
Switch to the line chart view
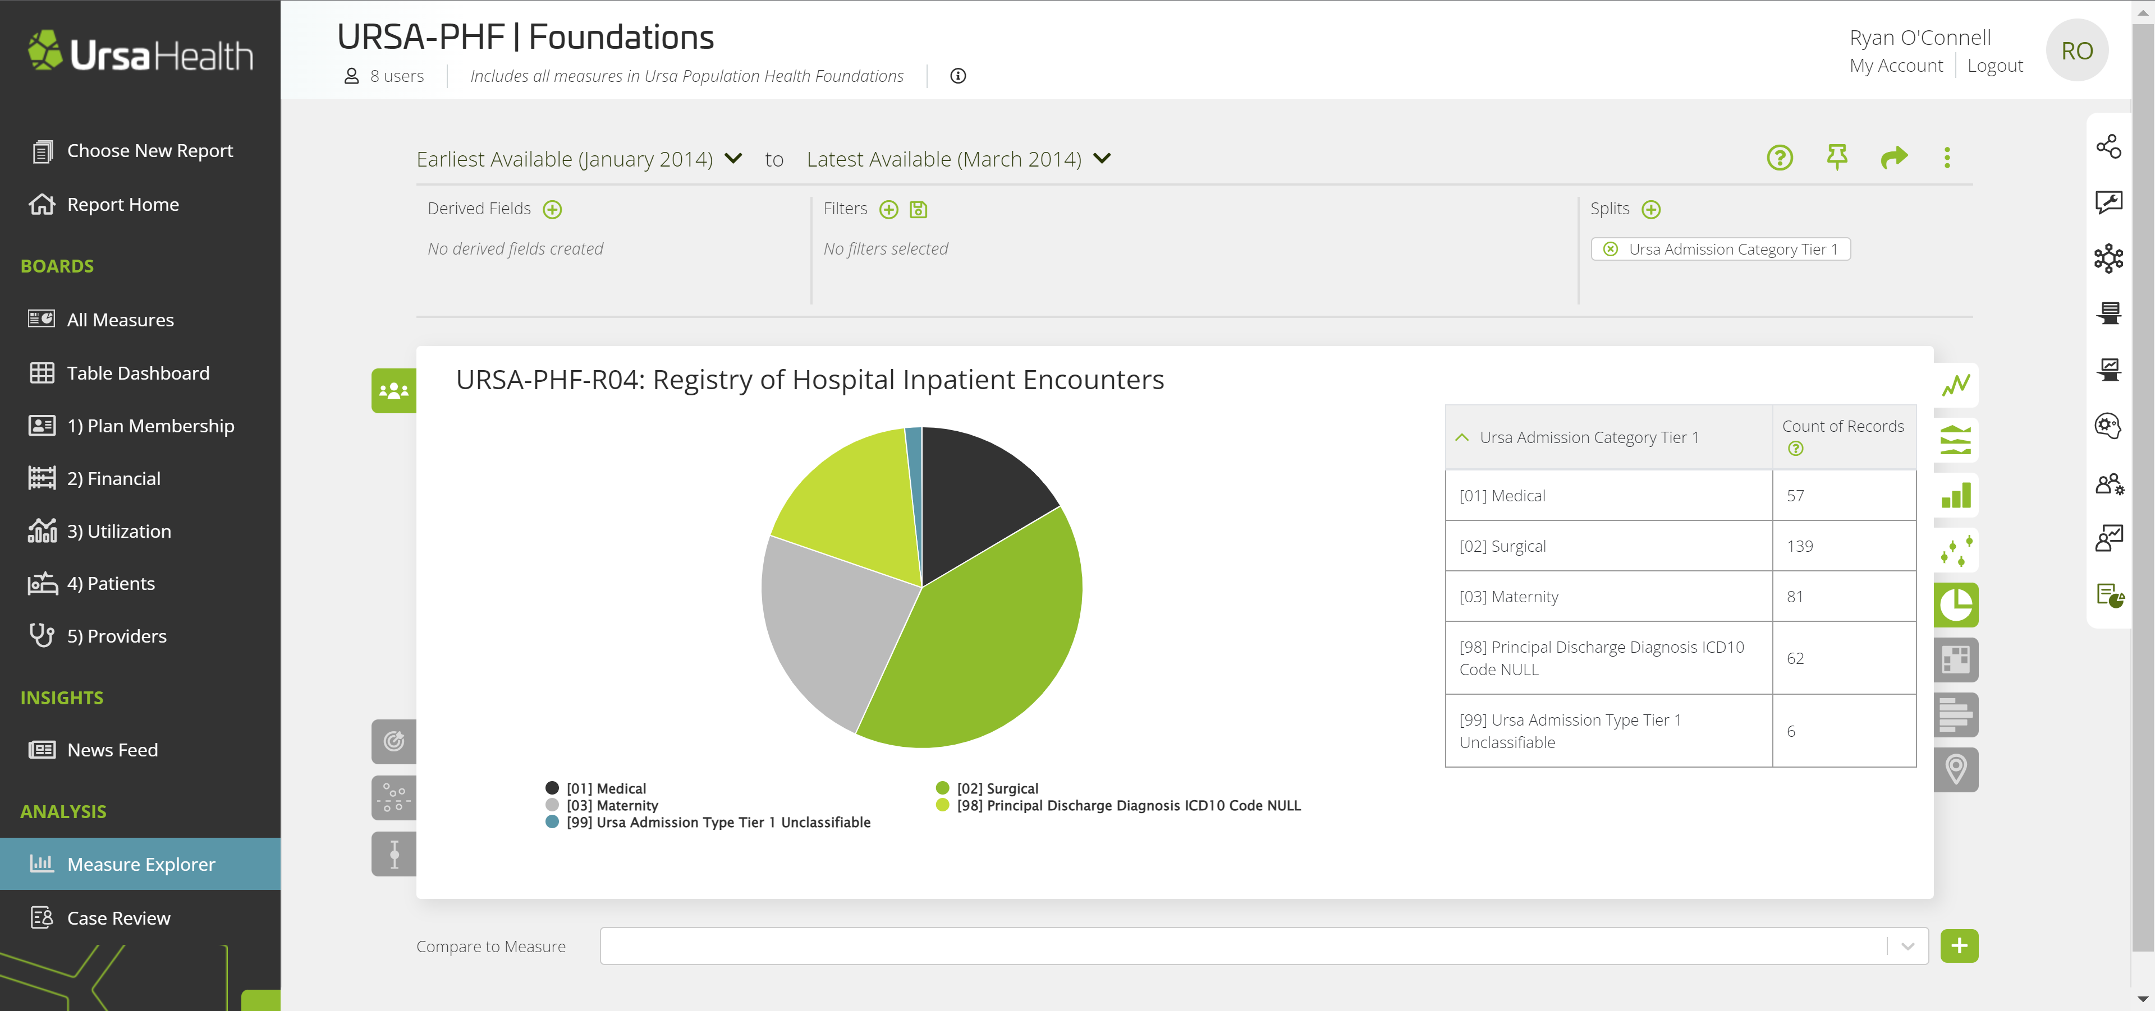tap(1956, 385)
